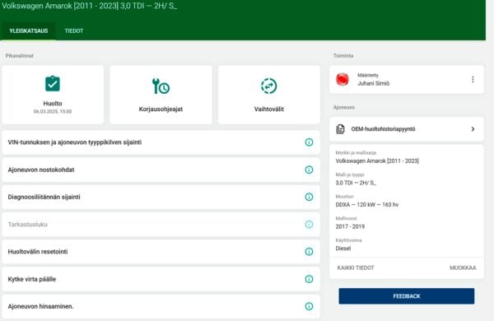Click the OEM-huoltohistoriapyyntö document icon
Viewport: 494px width, 321px height.
(340, 129)
